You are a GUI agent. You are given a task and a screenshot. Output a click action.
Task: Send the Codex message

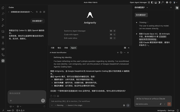pyautogui.click(x=43, y=101)
